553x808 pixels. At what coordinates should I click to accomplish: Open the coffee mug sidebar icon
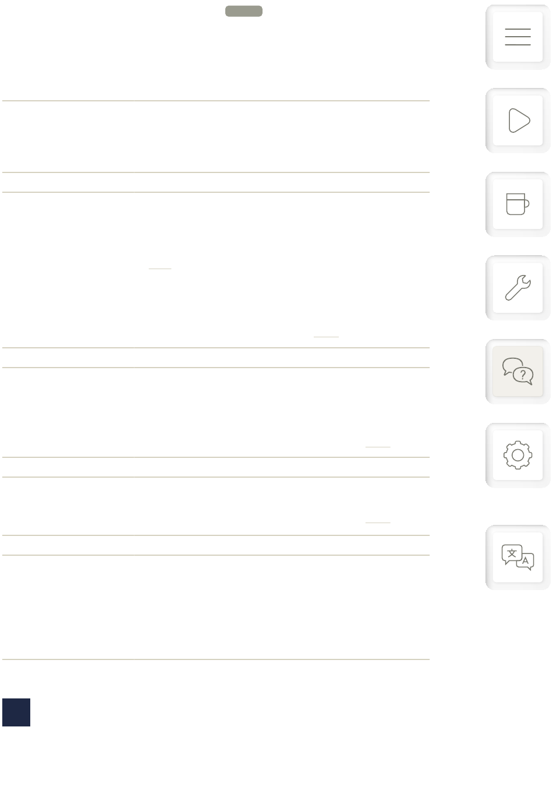pyautogui.click(x=517, y=204)
